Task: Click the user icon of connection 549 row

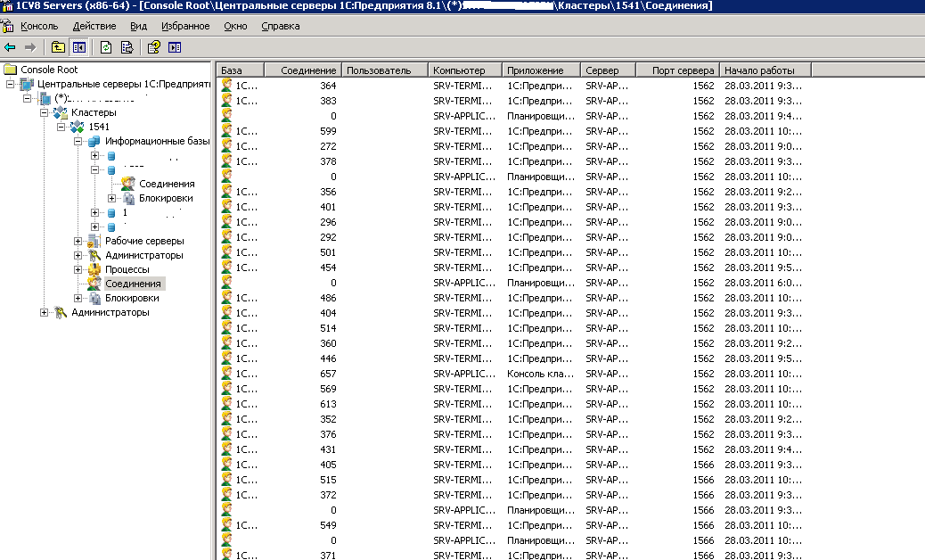Action: point(226,525)
